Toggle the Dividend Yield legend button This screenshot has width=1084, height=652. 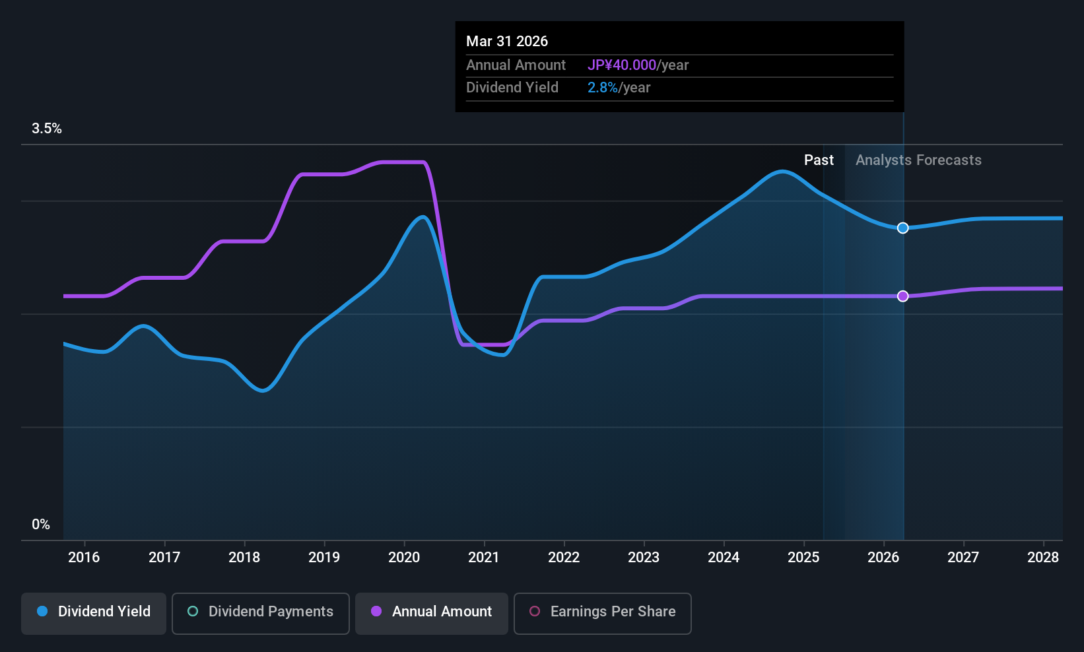94,614
